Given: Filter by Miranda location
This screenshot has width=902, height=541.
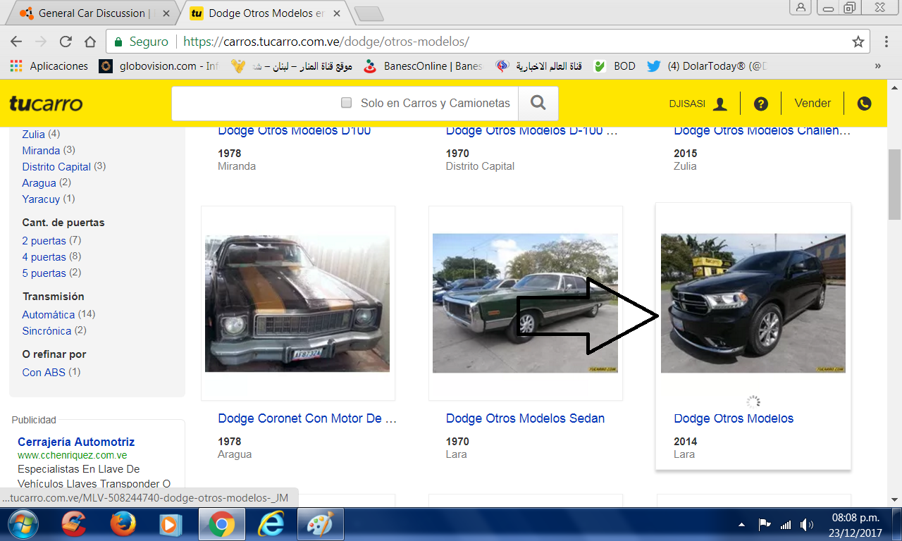Looking at the screenshot, I should (41, 150).
